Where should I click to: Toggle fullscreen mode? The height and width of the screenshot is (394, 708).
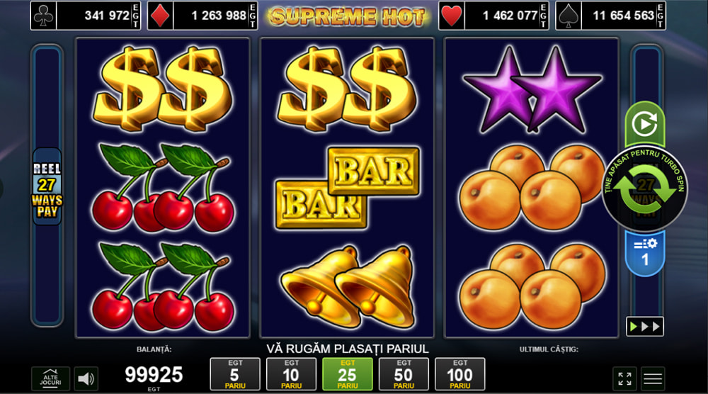tap(625, 378)
